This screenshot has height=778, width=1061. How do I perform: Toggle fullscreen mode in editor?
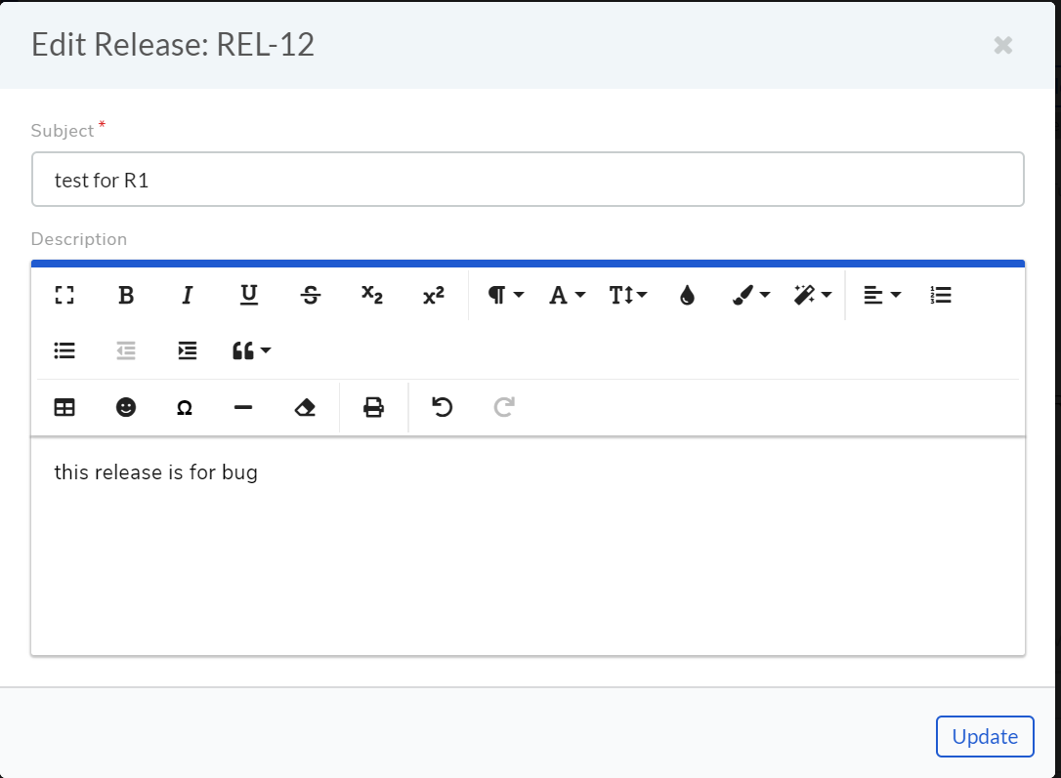64,296
